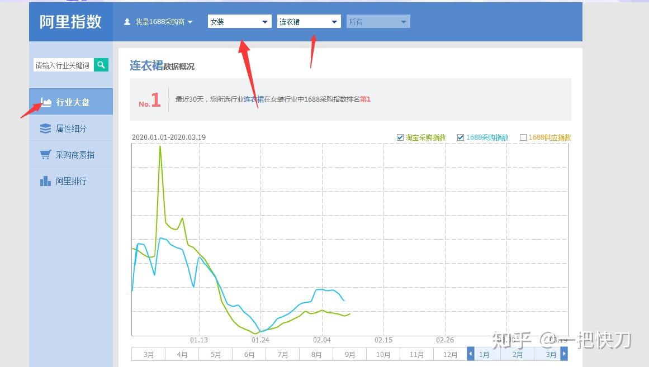Click the 01.24 axis date label
649x367 pixels.
(260, 340)
